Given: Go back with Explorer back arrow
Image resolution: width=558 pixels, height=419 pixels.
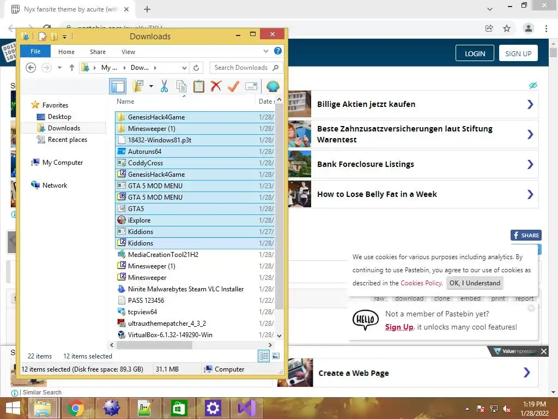Looking at the screenshot, I should (x=31, y=67).
